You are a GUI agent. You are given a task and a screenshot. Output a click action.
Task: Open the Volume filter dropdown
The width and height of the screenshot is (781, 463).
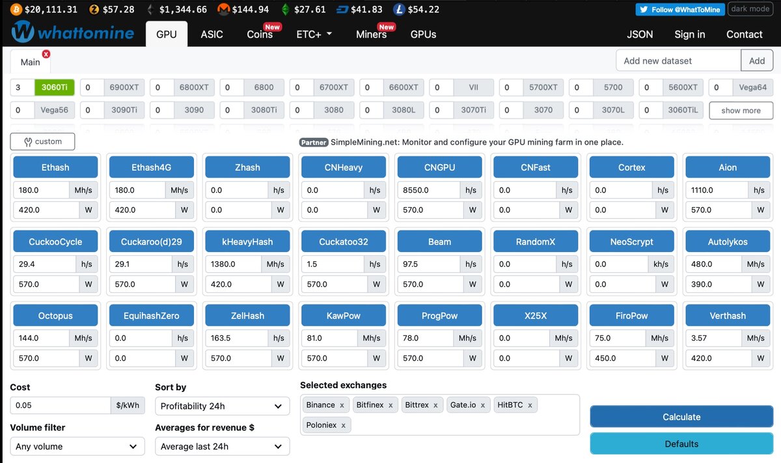click(77, 446)
